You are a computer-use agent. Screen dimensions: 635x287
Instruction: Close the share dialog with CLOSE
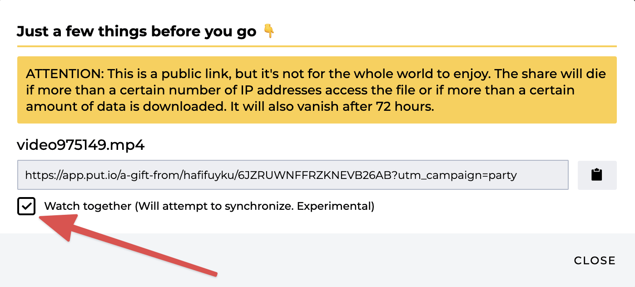[595, 261]
